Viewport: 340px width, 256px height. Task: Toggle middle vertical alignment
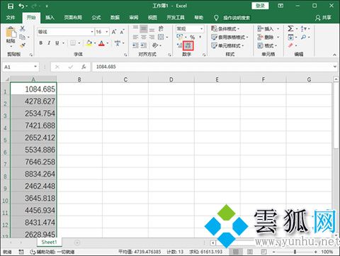coord(144,28)
